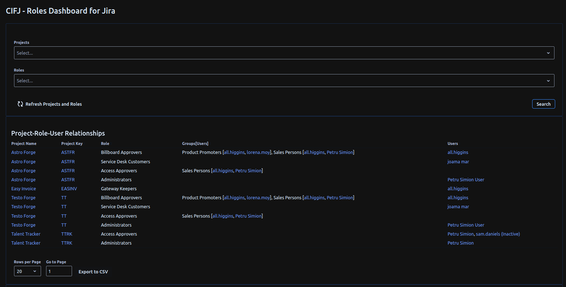Click Gateway Keepers role text

click(x=119, y=189)
